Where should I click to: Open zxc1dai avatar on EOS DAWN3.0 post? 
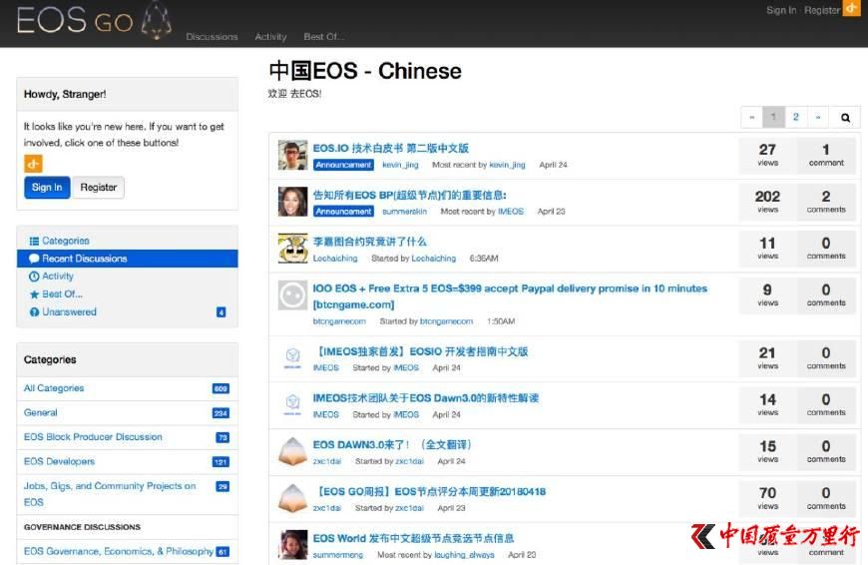click(293, 451)
